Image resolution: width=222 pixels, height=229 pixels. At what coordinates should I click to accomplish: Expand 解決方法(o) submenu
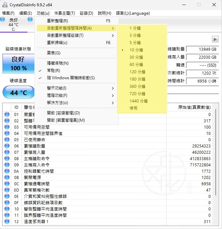click(77, 103)
